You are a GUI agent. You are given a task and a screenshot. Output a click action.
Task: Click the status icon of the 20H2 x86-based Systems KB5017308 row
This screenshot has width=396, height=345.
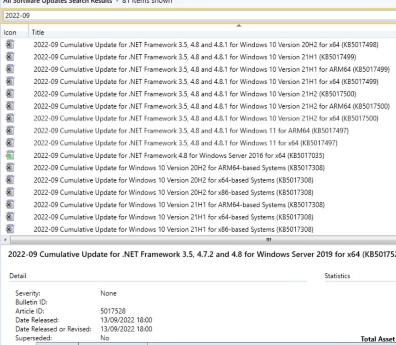coord(10,192)
